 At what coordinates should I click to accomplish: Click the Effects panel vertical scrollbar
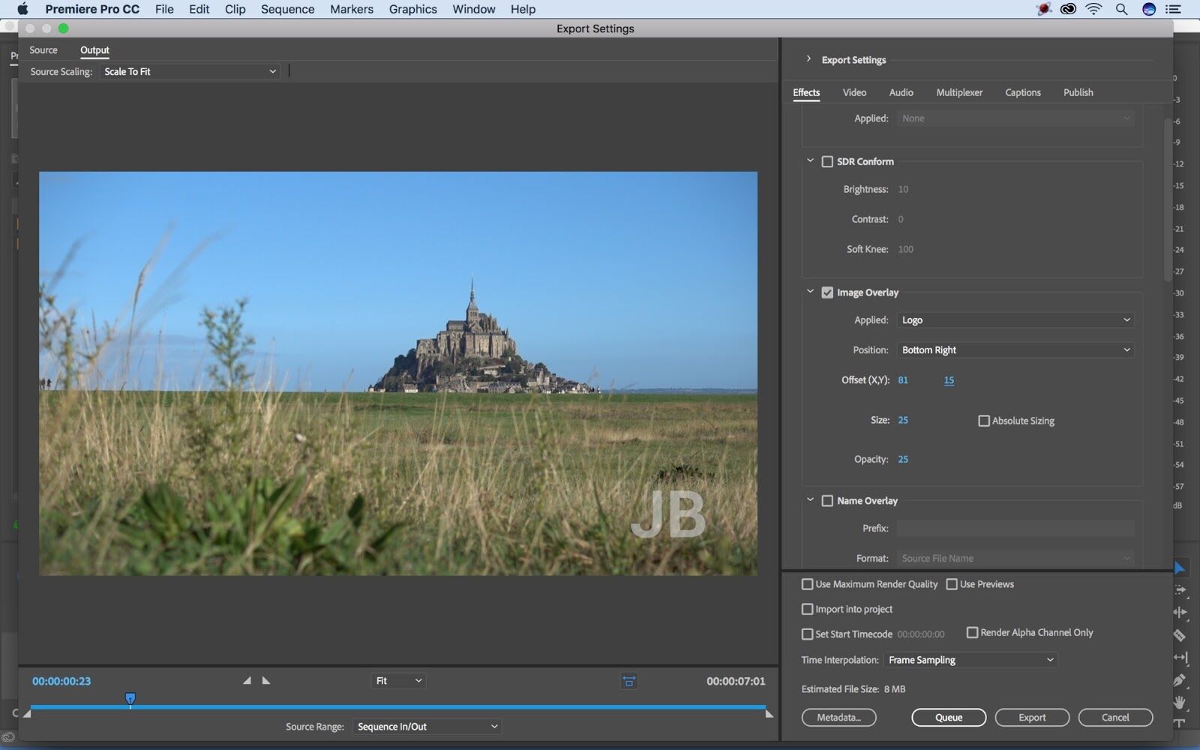coord(1168,199)
